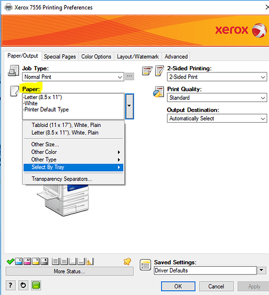Screen dimensions: 269x295
Task: Click the More Status... button
Action: pyautogui.click(x=70, y=271)
